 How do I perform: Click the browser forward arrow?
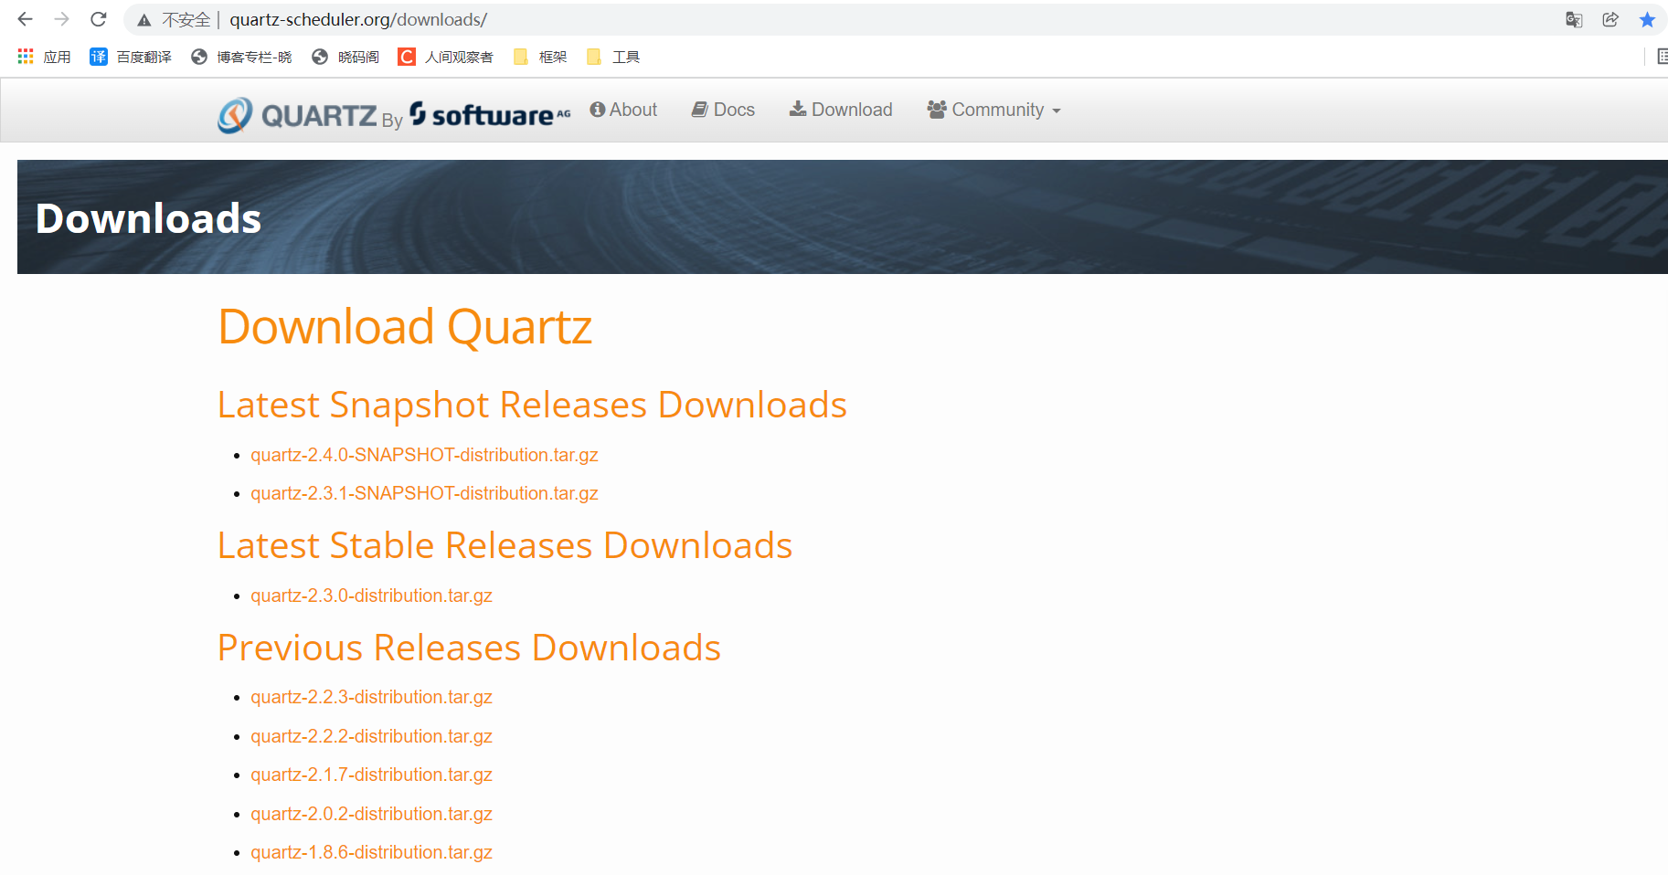(x=61, y=19)
